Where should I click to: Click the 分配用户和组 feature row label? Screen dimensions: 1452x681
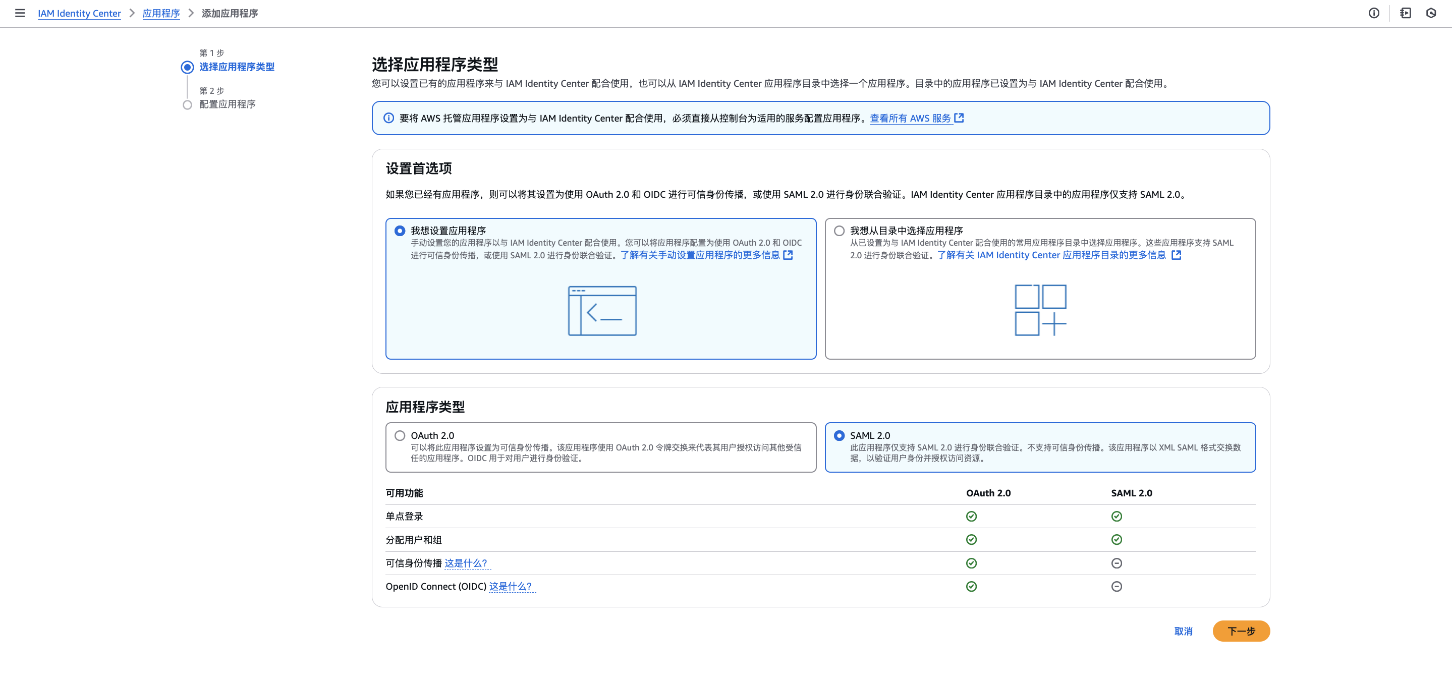pos(414,539)
